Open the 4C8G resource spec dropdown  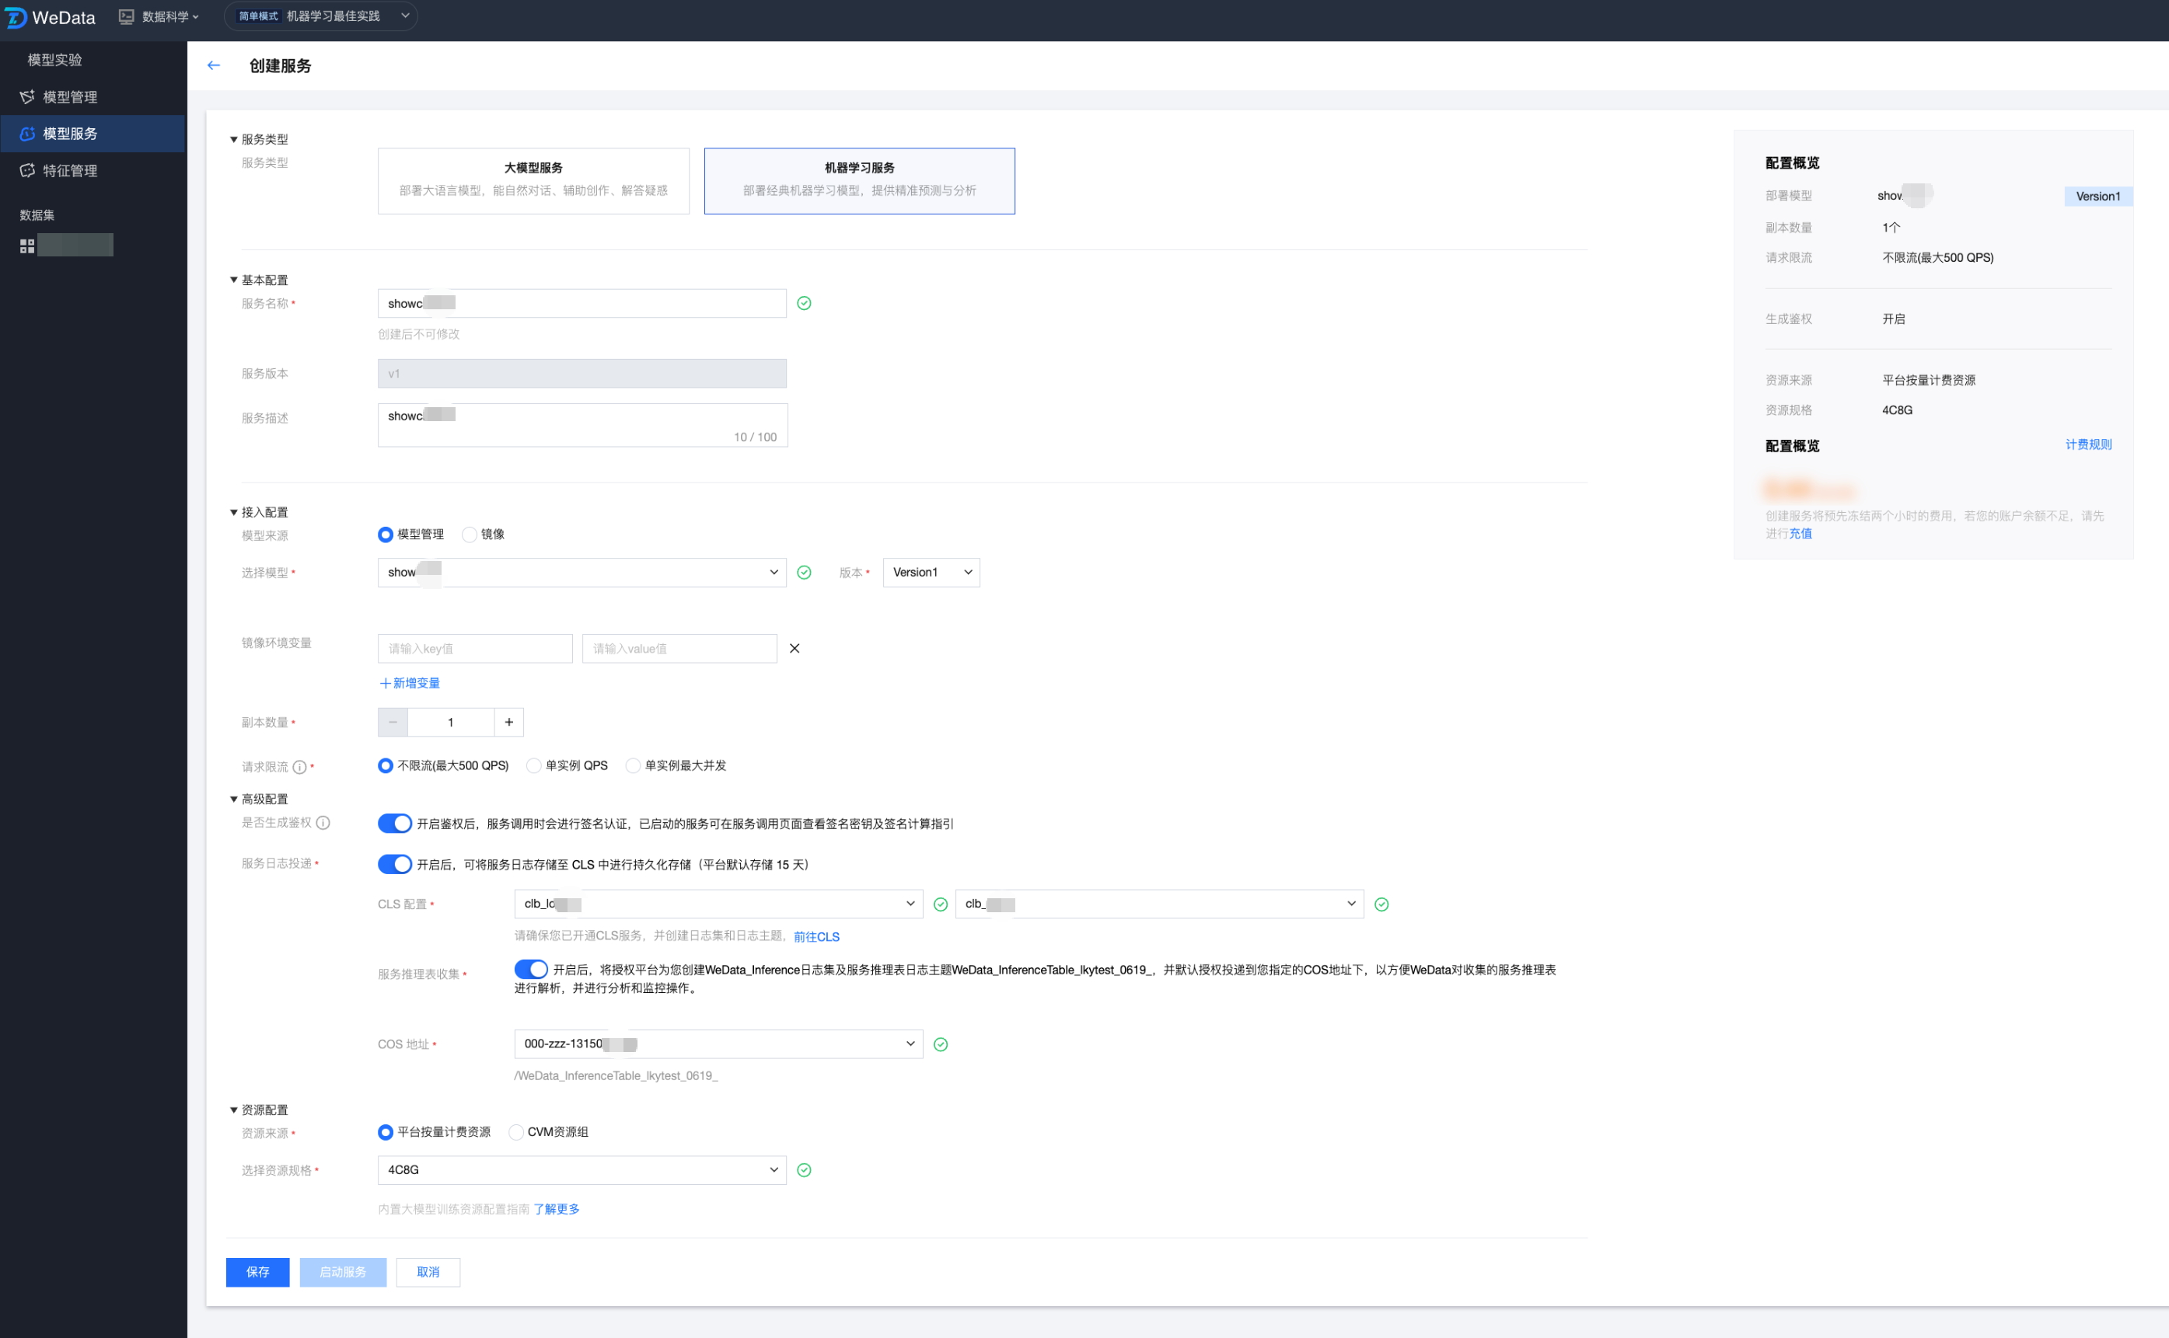coord(582,1170)
